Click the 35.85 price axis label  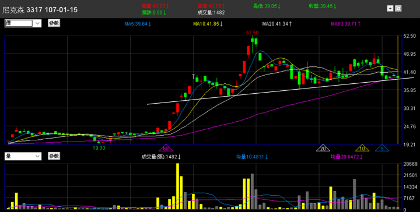(x=409, y=90)
